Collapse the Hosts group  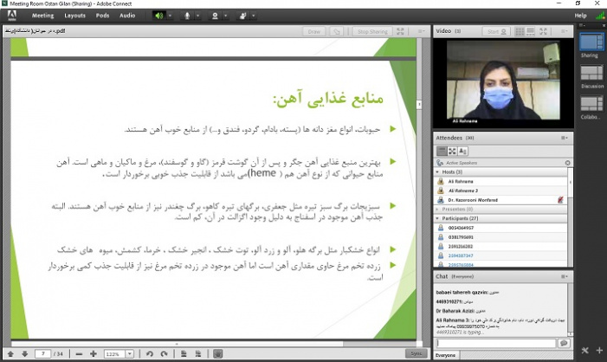438,172
